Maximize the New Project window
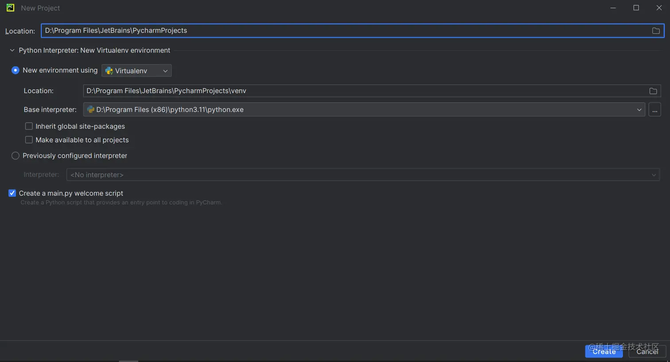The width and height of the screenshot is (670, 362). pos(636,8)
